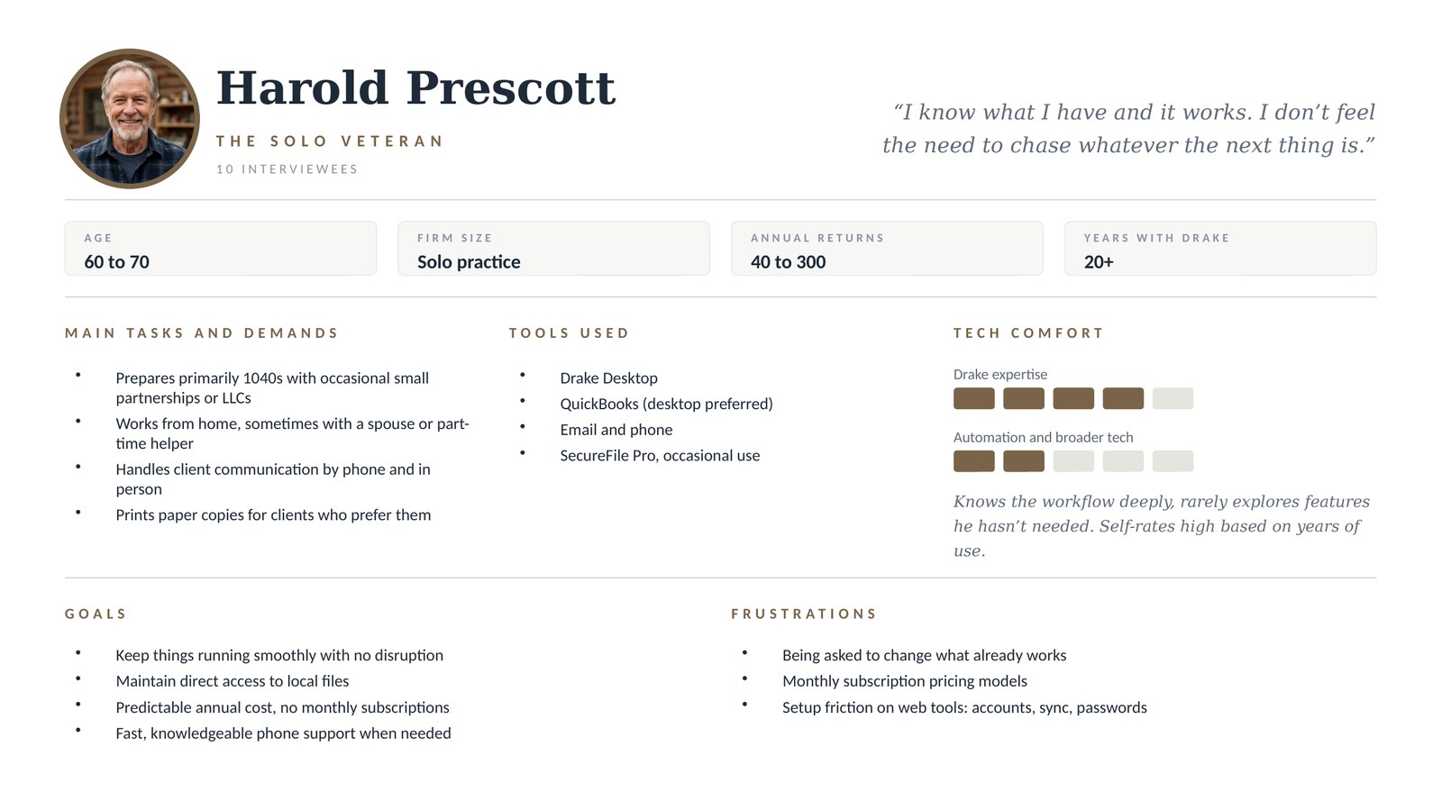
Task: Select "Maintain direct access to local files" goal
Action: 232,681
